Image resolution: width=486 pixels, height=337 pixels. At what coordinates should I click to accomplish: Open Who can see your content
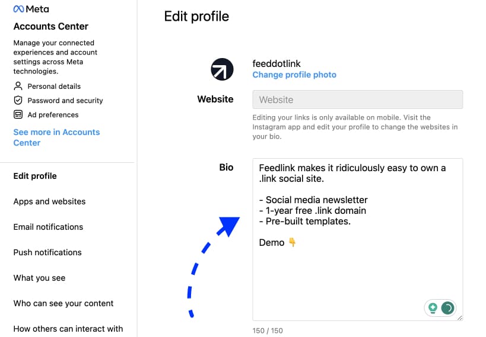(63, 303)
